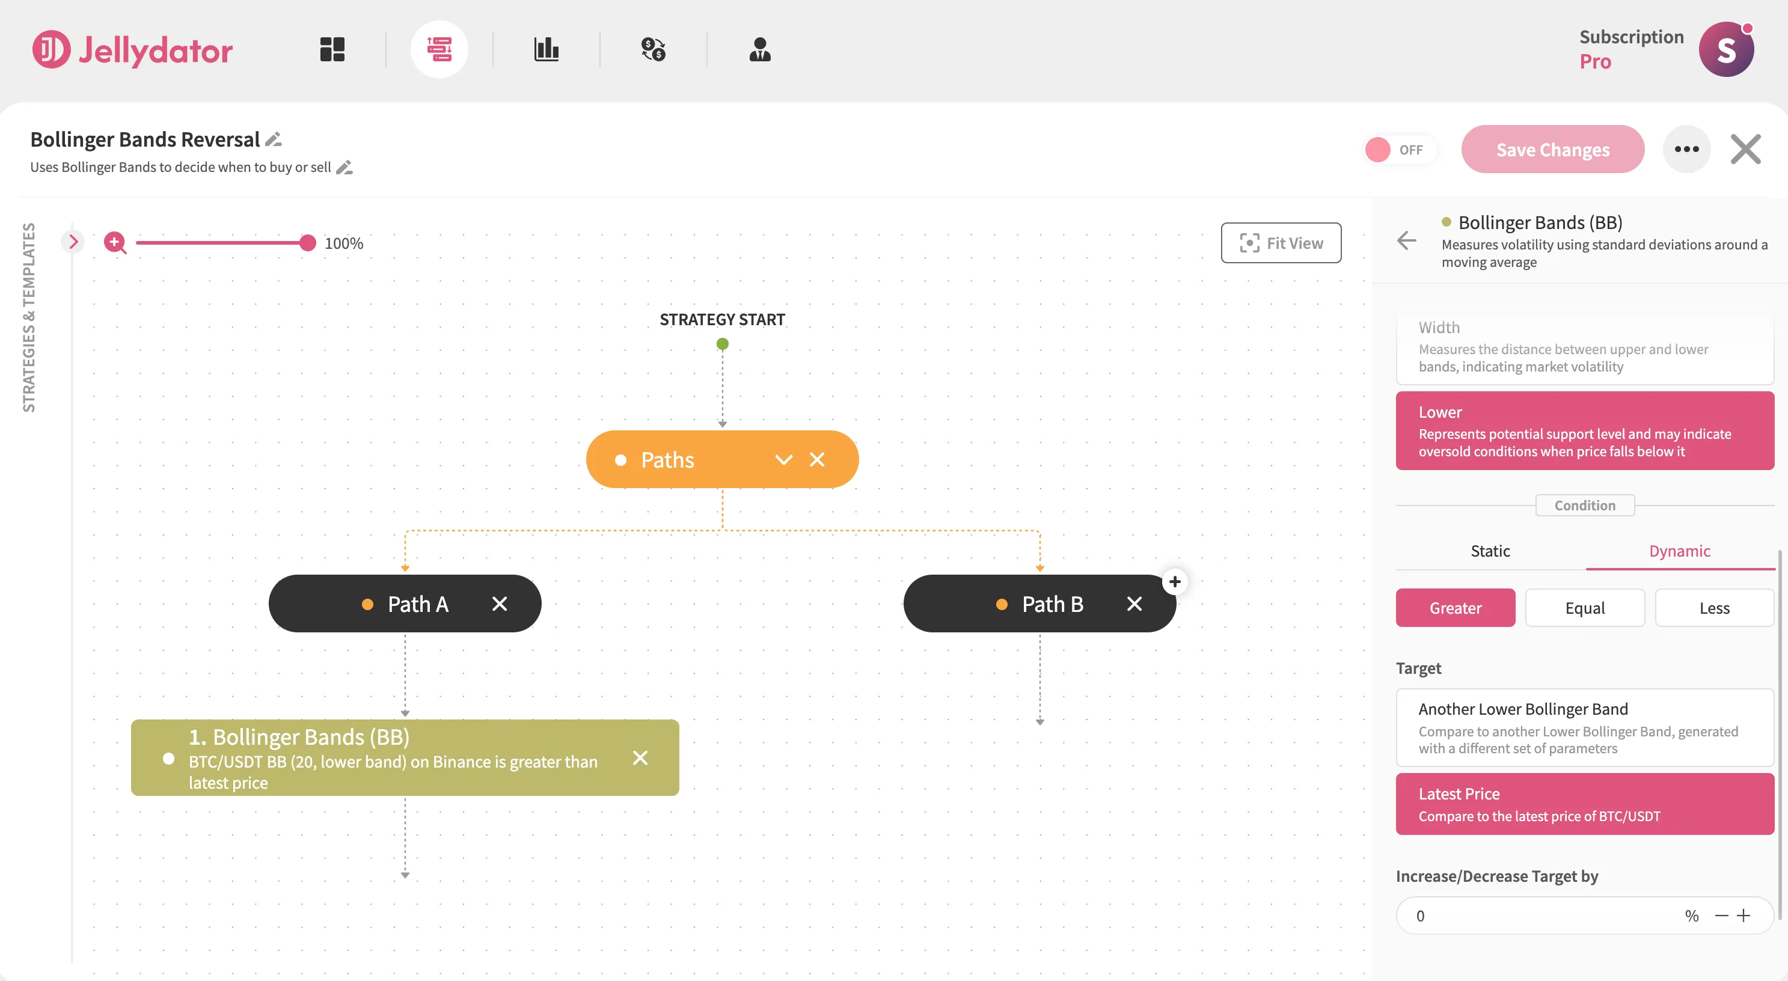Click the zoom magnifier icon
1788x981 pixels.
114,243
